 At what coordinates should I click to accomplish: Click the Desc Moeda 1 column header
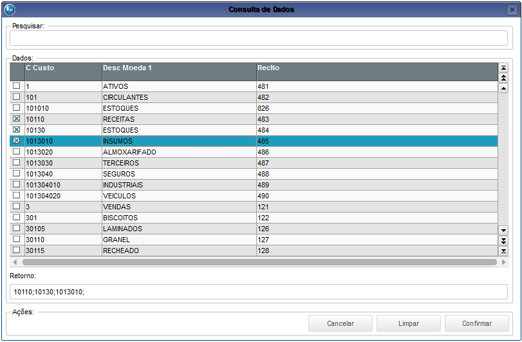(x=178, y=68)
